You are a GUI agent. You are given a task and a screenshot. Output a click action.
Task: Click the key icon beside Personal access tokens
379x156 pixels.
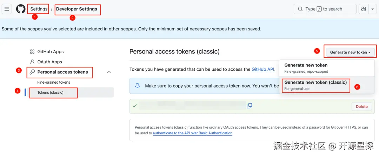pos(32,72)
